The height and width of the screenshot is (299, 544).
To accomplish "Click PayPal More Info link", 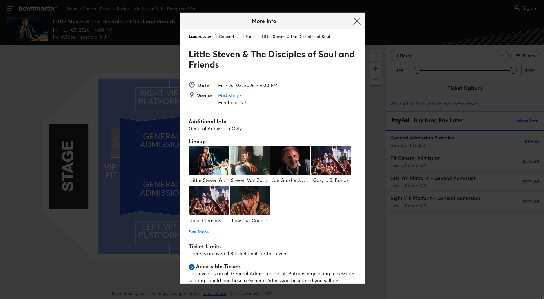I will coord(527,121).
